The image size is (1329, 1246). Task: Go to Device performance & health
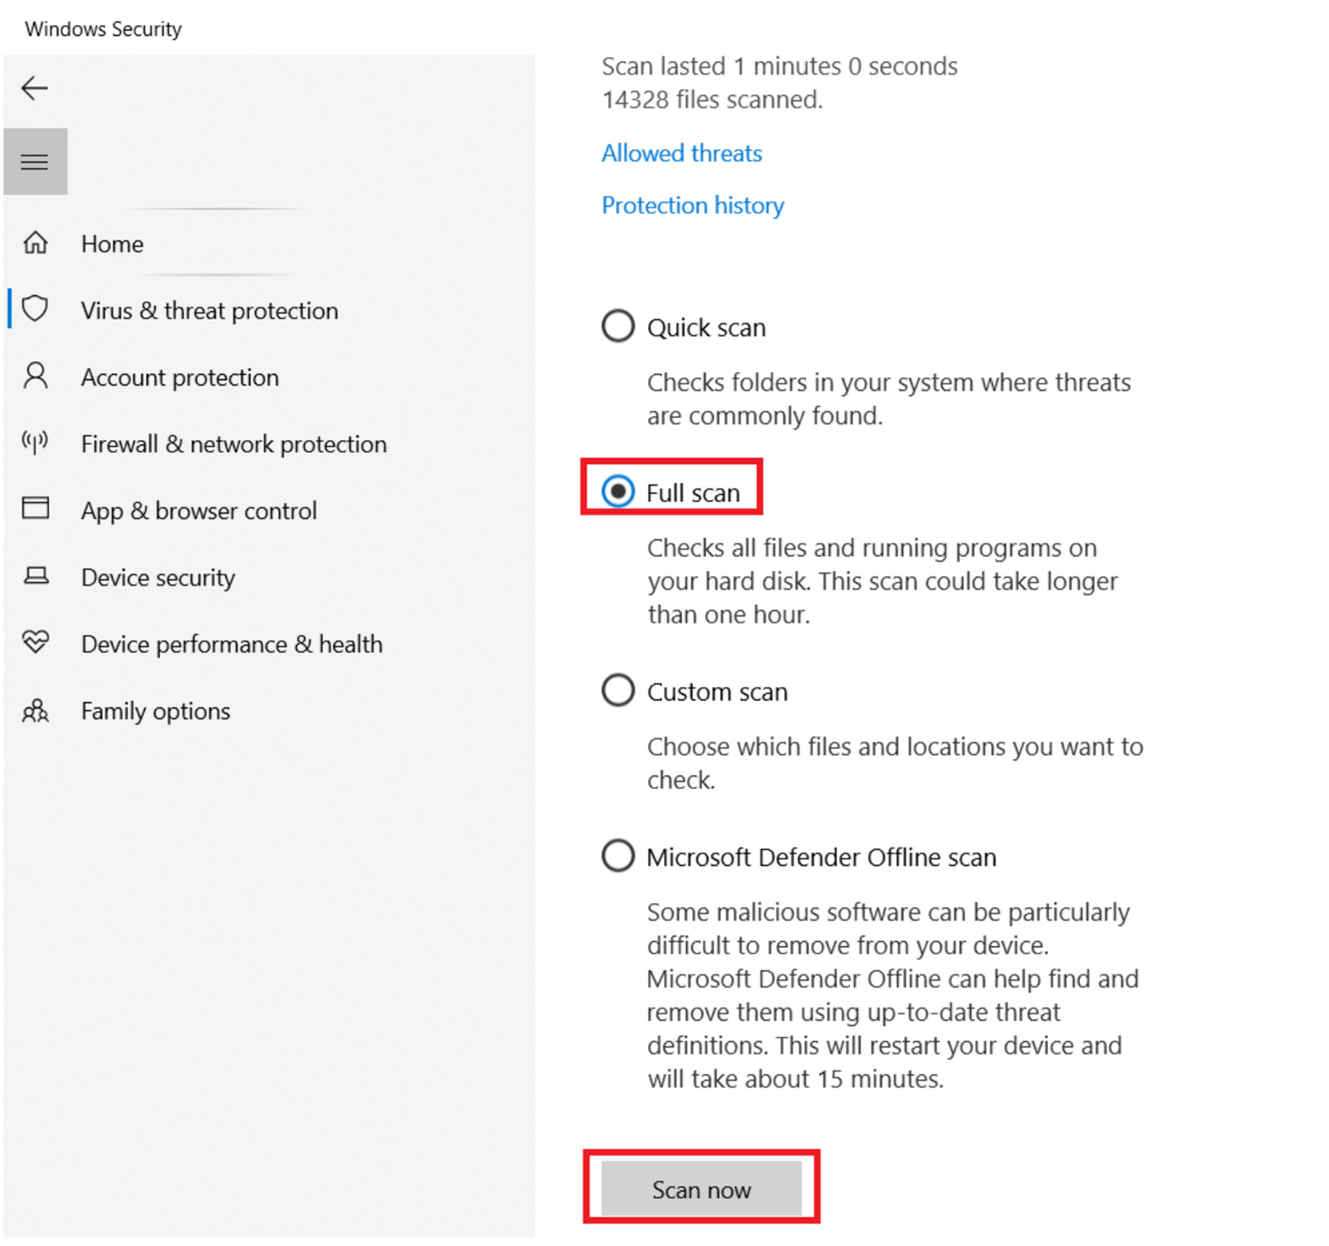pyautogui.click(x=232, y=645)
